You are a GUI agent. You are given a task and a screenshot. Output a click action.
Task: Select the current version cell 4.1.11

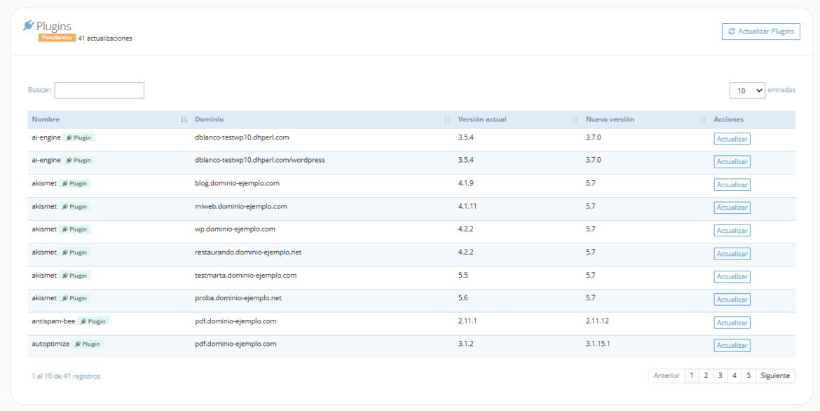467,206
